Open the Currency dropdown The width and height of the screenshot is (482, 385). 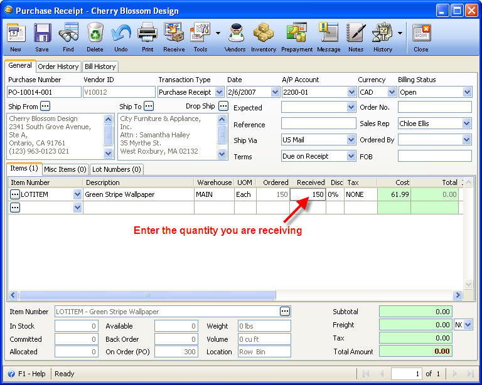(x=392, y=92)
